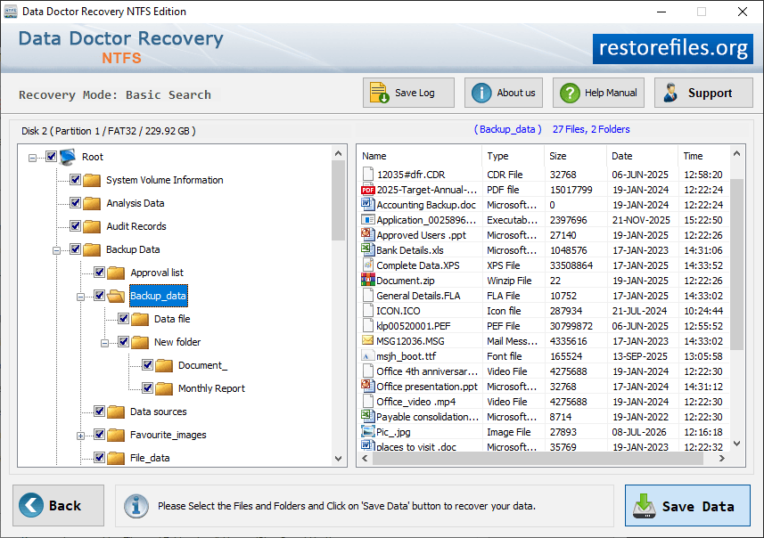Click the Approval list folder icon
The height and width of the screenshot is (538, 764).
coord(116,273)
